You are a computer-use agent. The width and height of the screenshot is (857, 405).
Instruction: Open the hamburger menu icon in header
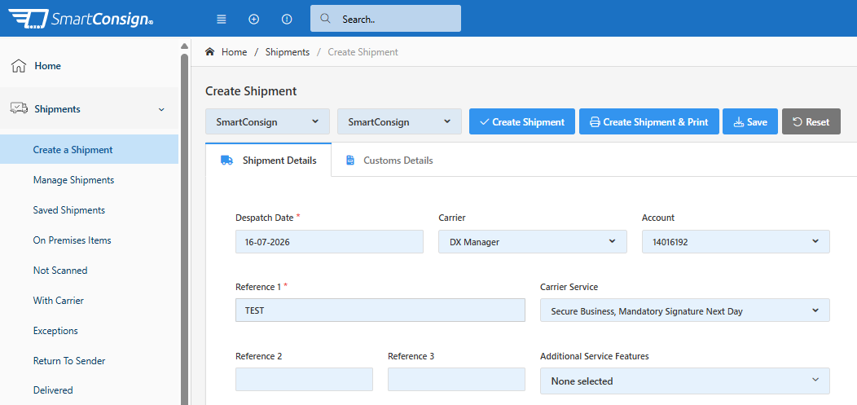coord(222,19)
